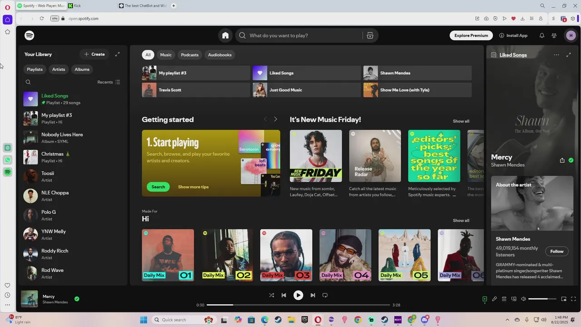This screenshot has height=327, width=581.
Task: Click the Spotify logo
Action: click(30, 35)
